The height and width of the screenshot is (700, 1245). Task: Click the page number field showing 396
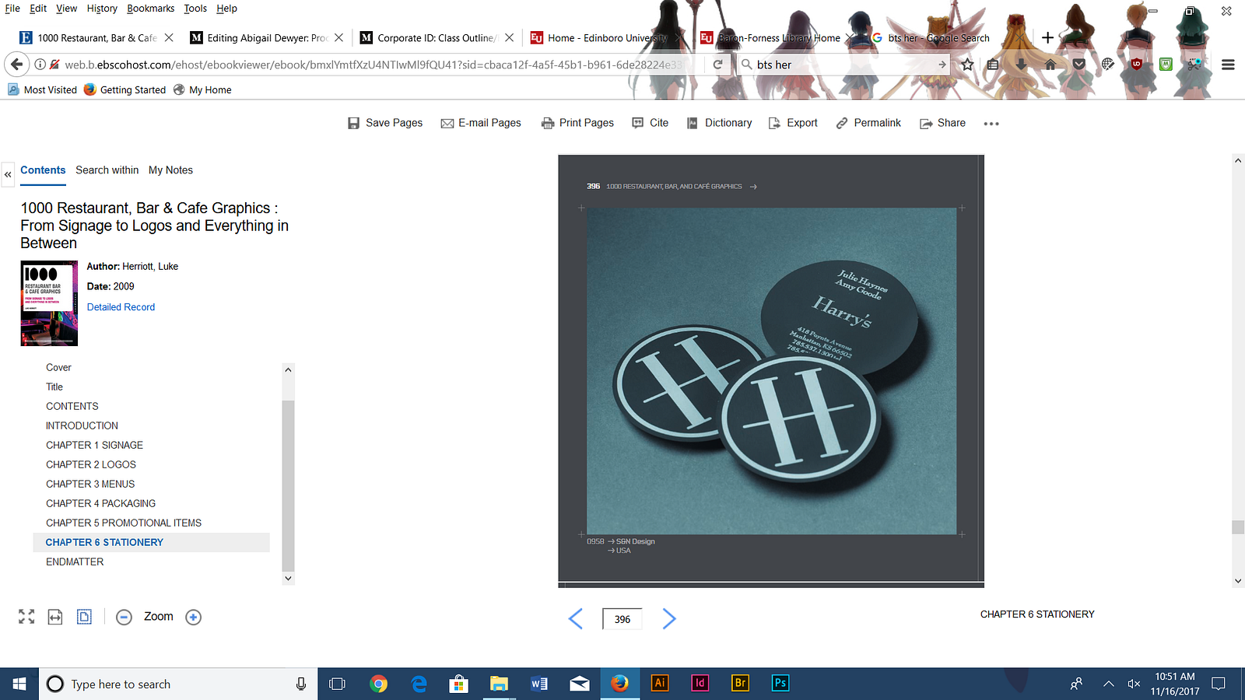(622, 619)
